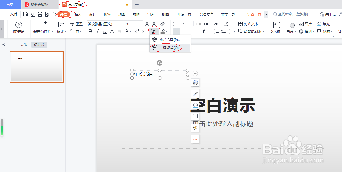Apply superscript X² formatting
342x172 pixels.
click(x=137, y=32)
